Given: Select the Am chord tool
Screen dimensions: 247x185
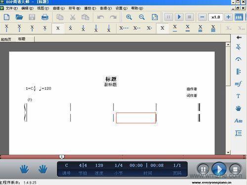Looking at the screenshot, I should click(238, 121).
